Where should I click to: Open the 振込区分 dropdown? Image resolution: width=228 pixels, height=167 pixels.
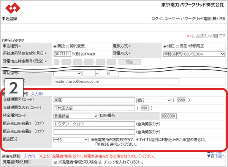click(71, 140)
